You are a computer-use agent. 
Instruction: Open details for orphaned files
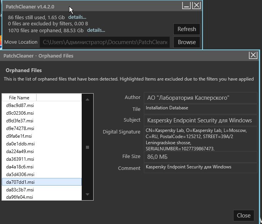click(96, 30)
